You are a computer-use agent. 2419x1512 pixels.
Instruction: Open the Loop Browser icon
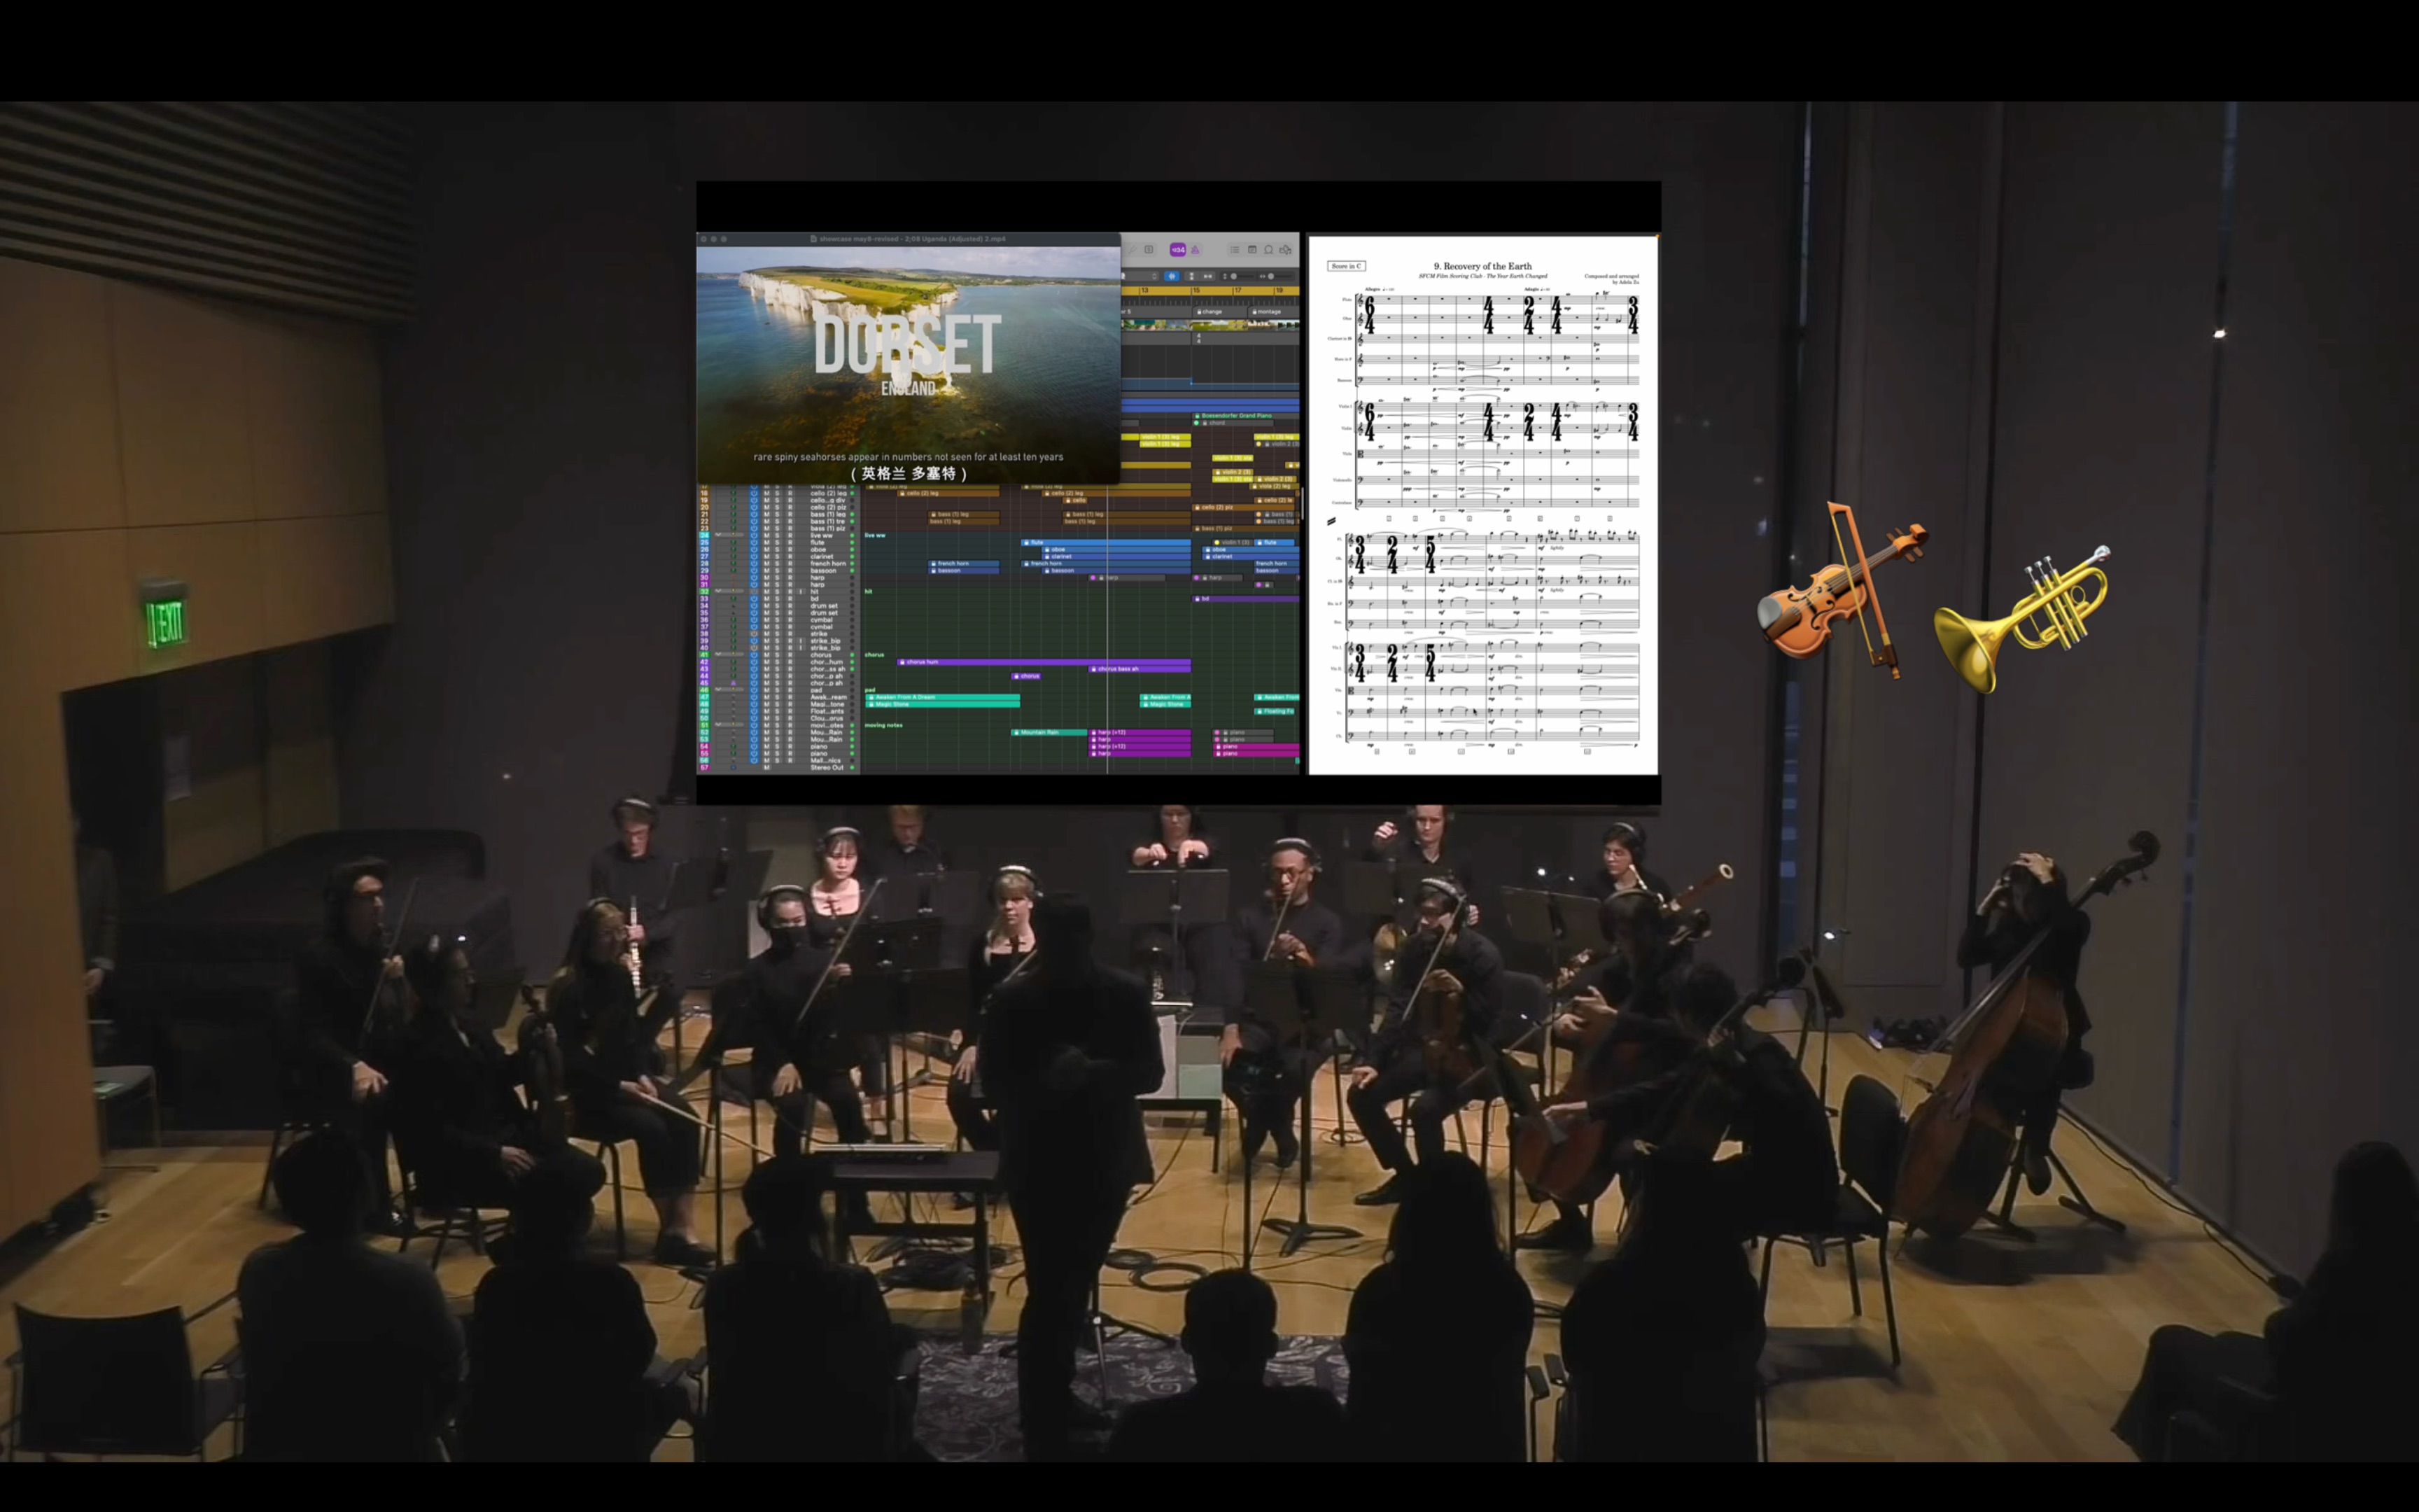point(1268,250)
